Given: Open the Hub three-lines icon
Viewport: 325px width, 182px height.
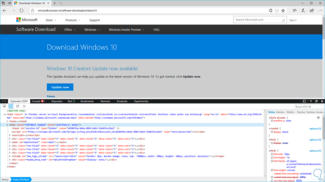Looking at the screenshot, I should coord(295,11).
